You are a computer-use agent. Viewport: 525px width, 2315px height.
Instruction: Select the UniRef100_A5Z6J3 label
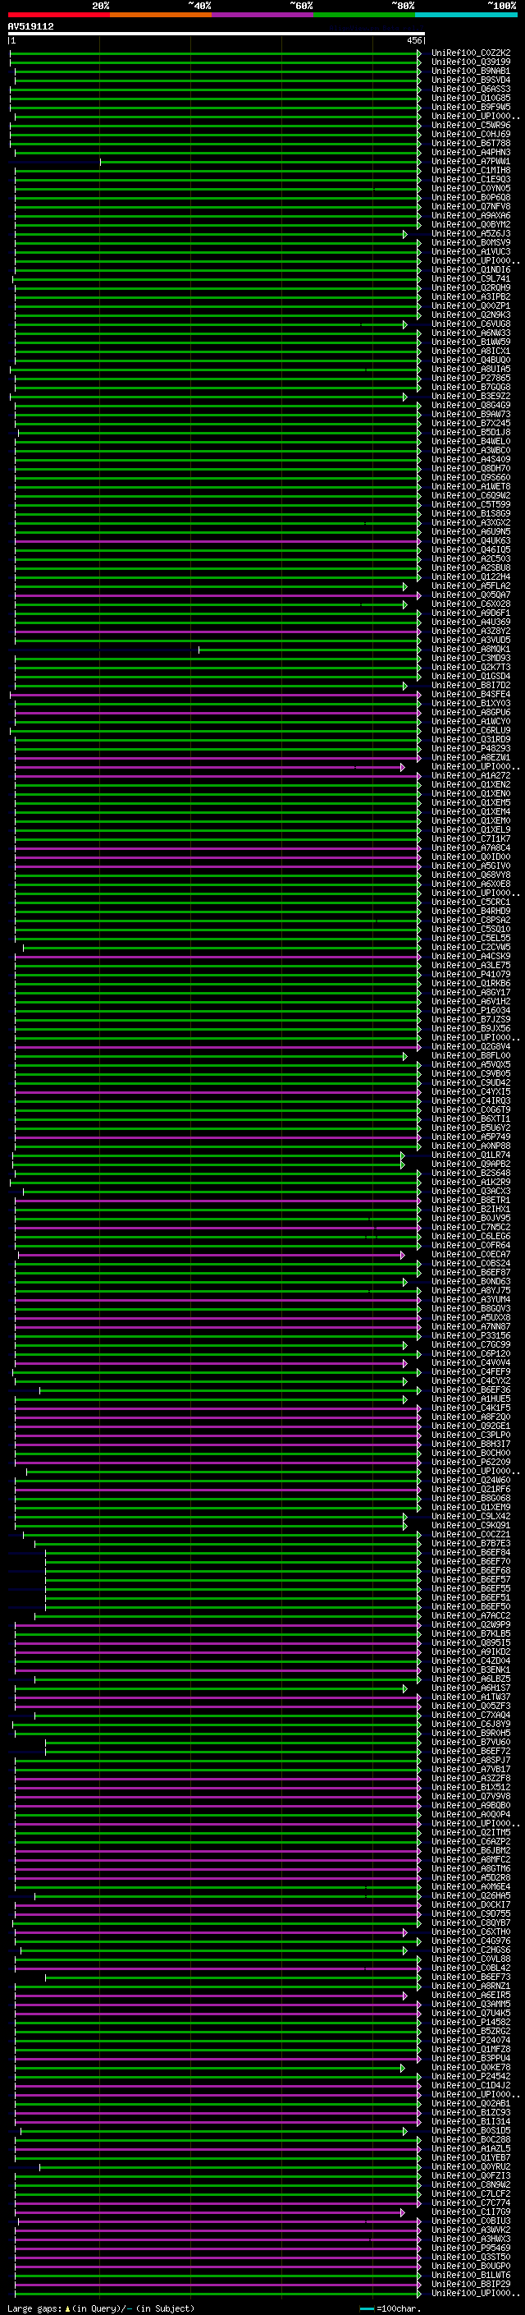click(x=471, y=234)
